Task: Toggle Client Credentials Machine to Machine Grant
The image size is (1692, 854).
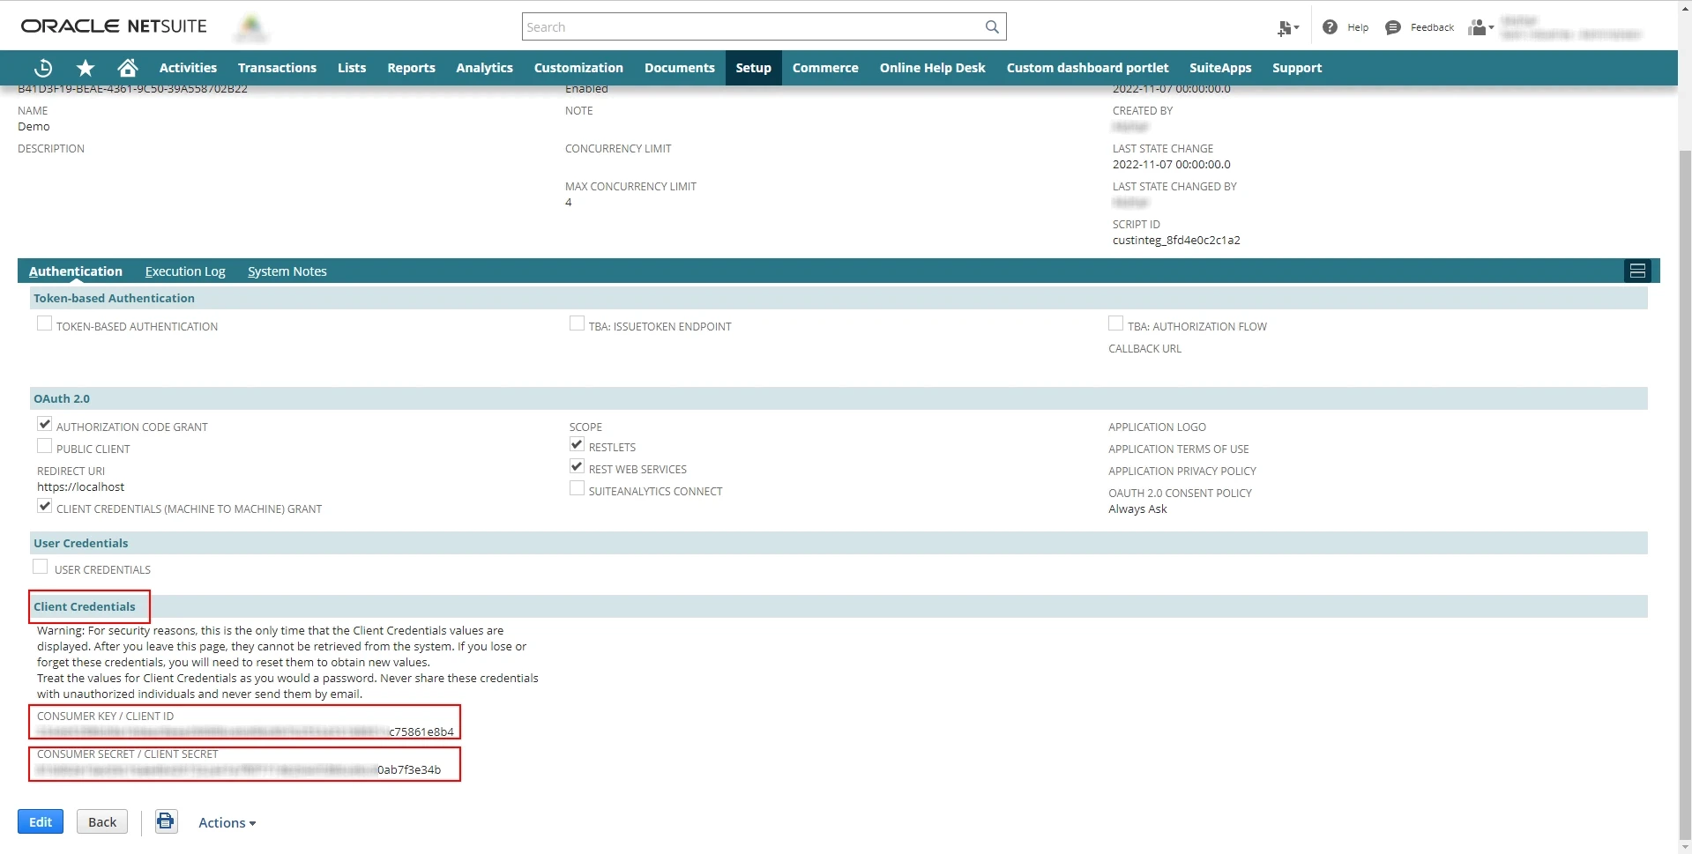Action: [x=44, y=506]
